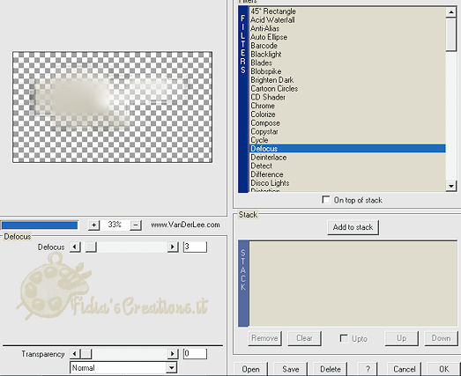
Task: Click the Defocus slider thumb
Action: click(x=91, y=247)
